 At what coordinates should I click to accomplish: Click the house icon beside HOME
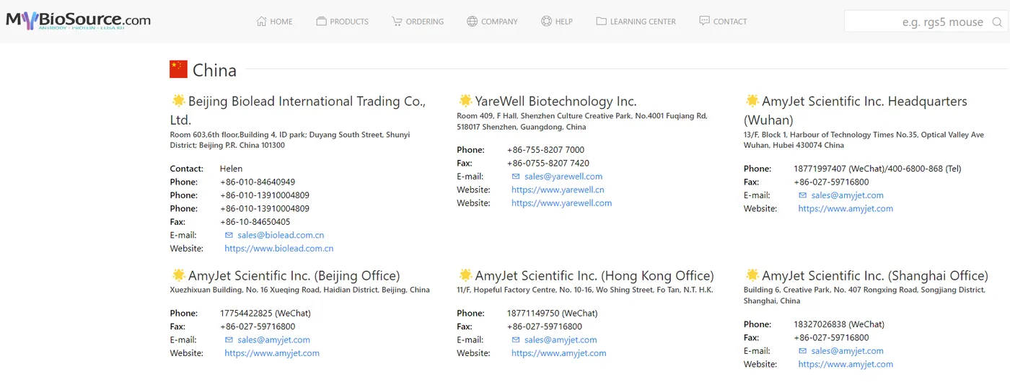tap(262, 21)
